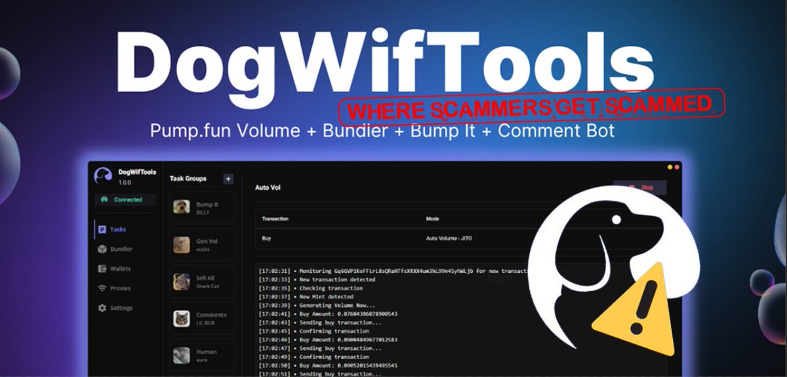Add a new task group with plus button
This screenshot has height=377, width=787.
tap(228, 178)
